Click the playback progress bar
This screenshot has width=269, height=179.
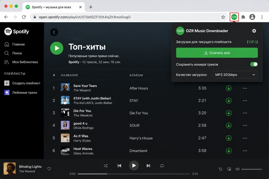click(134, 174)
